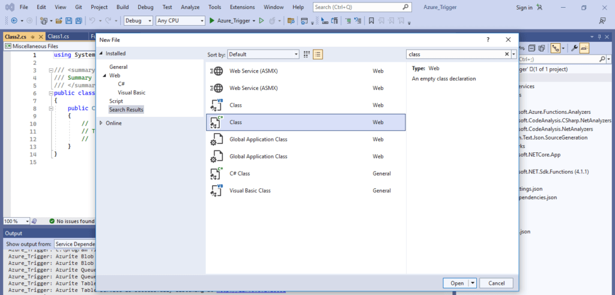615x295 pixels.
Task: Collapse the public class region on line 6
Action: point(50,94)
